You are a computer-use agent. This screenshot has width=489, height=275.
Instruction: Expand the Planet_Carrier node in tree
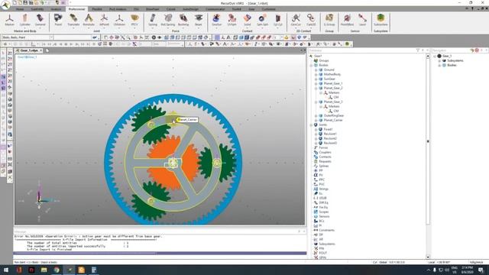316,120
